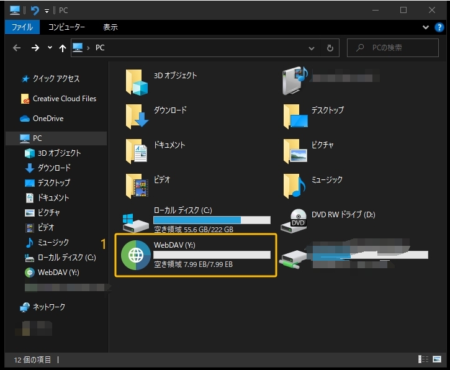The height and width of the screenshot is (370, 450).
Task: Open the ファイル menu tab
Action: [22, 27]
